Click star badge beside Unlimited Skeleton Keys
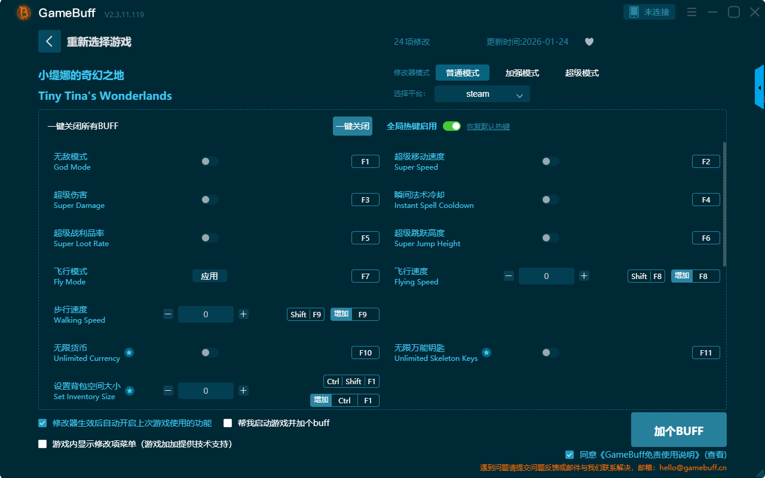The image size is (765, 478). pyautogui.click(x=486, y=353)
